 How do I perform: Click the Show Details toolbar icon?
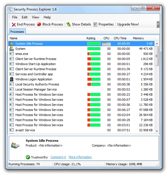coord(69,24)
